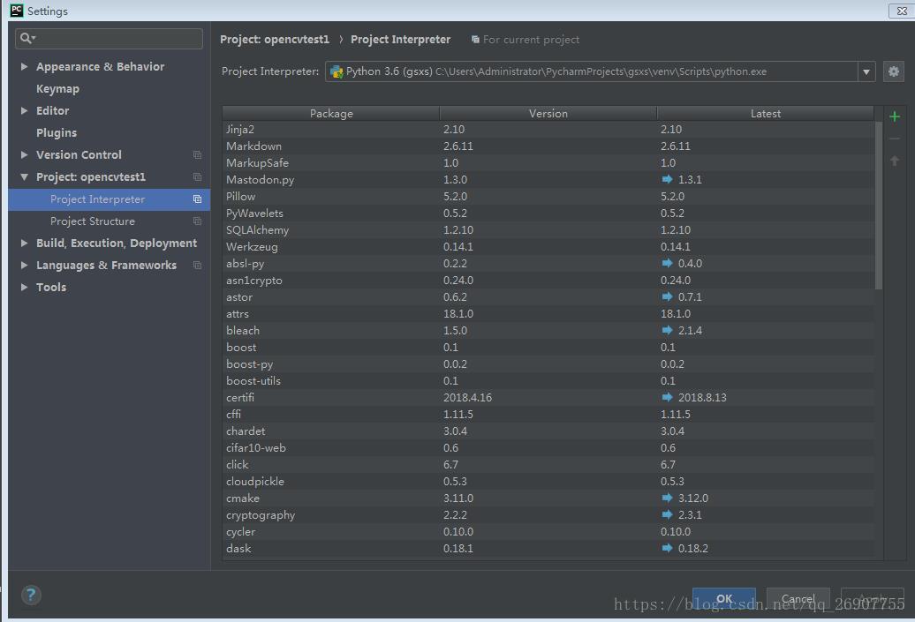The height and width of the screenshot is (622, 915).
Task: Select the Werkzeug package row
Action: [548, 246]
